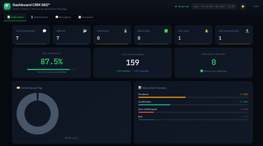Switch to the Conversas tab
The image size is (263, 146).
86,17
